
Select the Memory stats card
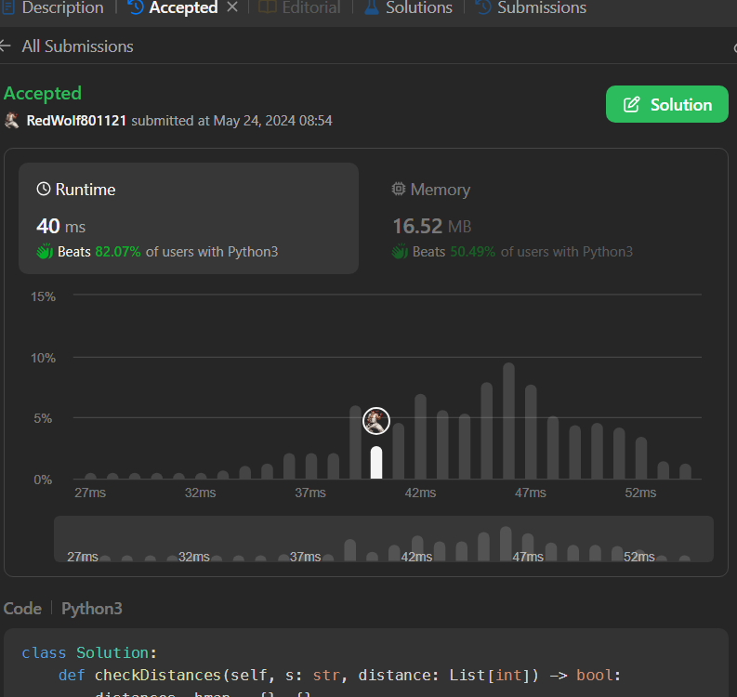(x=539, y=218)
